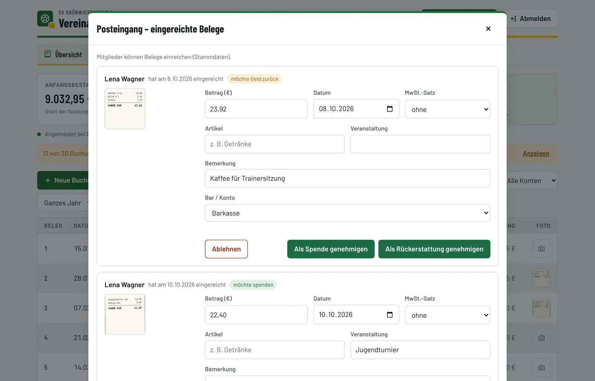Click the Anzeigen link
The image size is (595, 381).
536,154
